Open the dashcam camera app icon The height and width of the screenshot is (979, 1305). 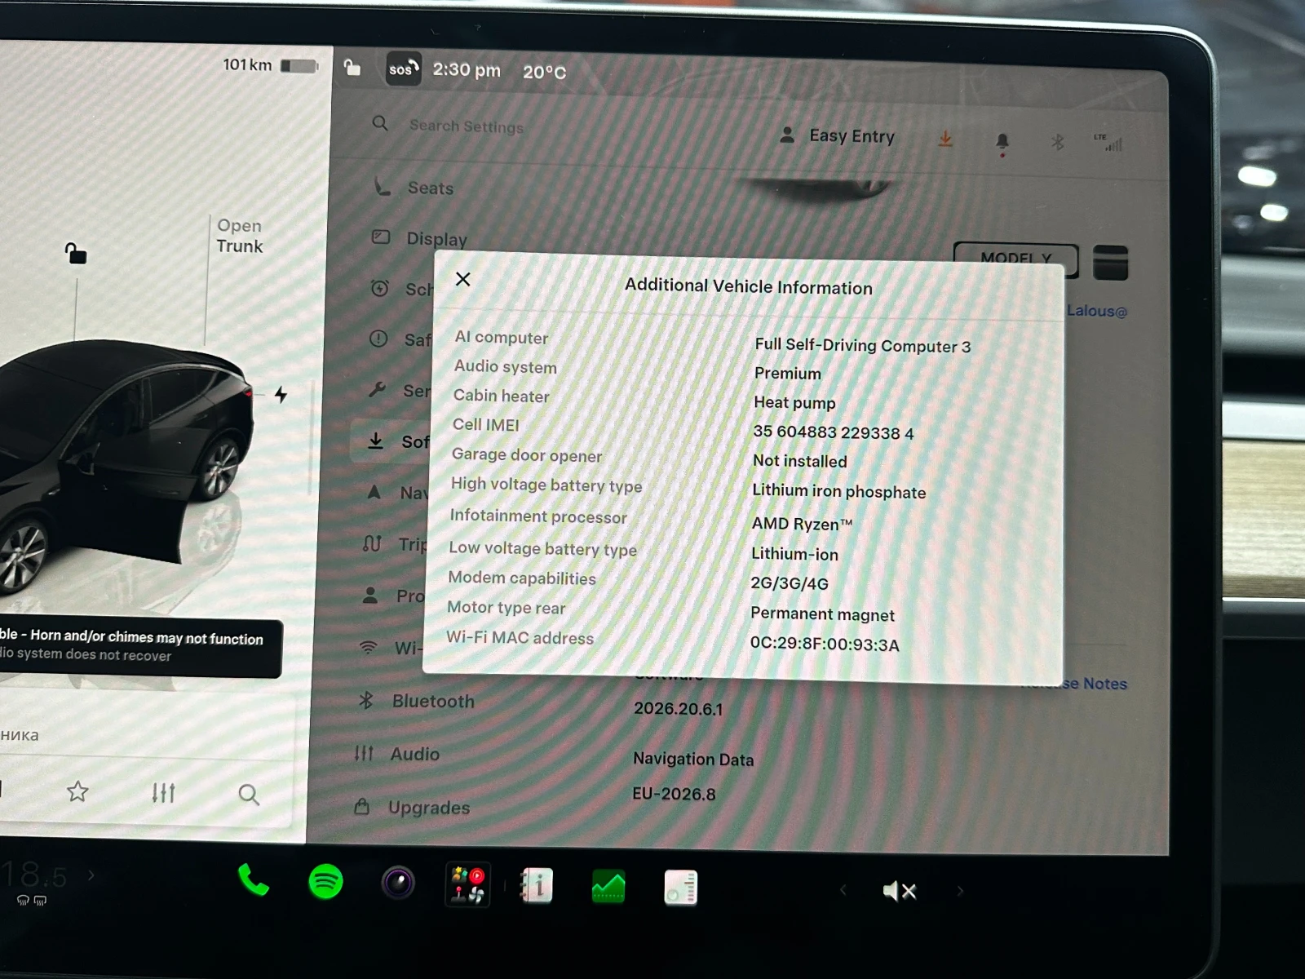coord(398,883)
